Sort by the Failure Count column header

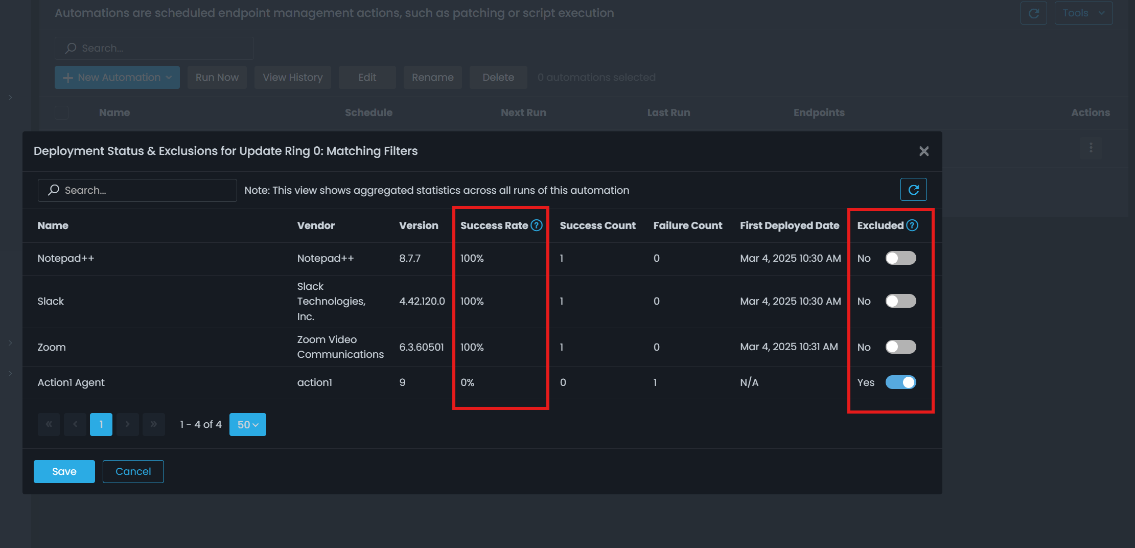click(x=687, y=225)
